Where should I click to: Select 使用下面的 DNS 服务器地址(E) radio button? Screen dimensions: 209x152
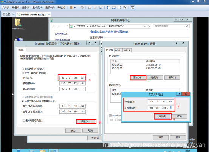(23, 101)
